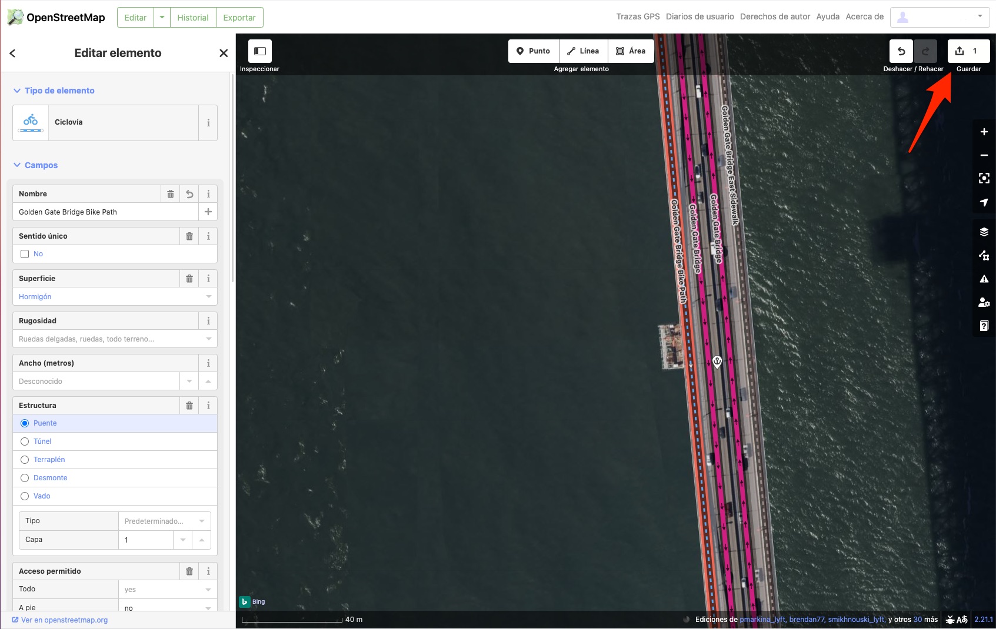Click contributor link pmarkina_lyft
Viewport: 996px width, 629px height.
click(x=762, y=620)
